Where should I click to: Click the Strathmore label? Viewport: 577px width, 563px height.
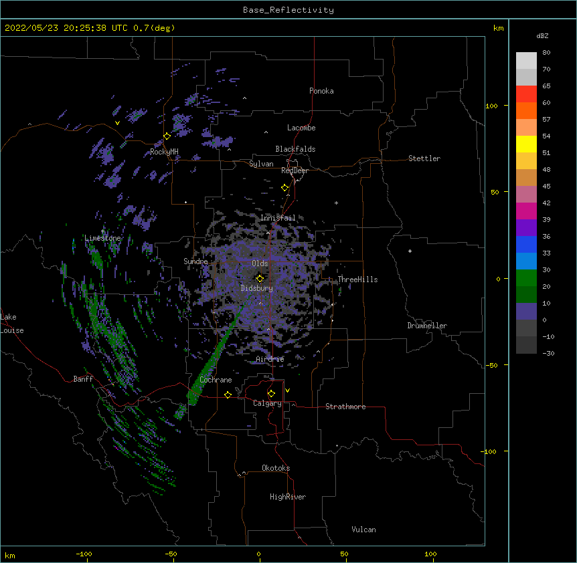point(345,407)
